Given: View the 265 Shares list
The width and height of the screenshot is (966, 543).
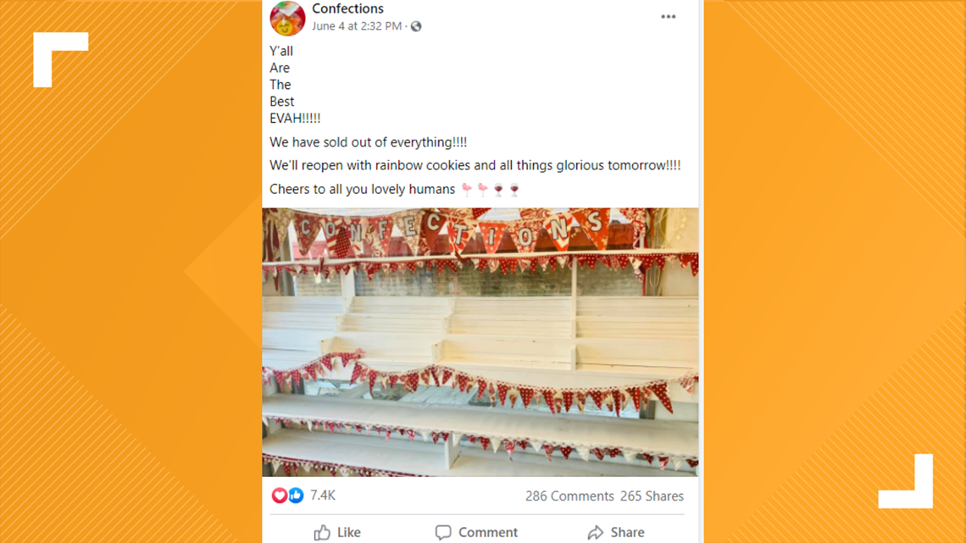Looking at the screenshot, I should coord(652,496).
